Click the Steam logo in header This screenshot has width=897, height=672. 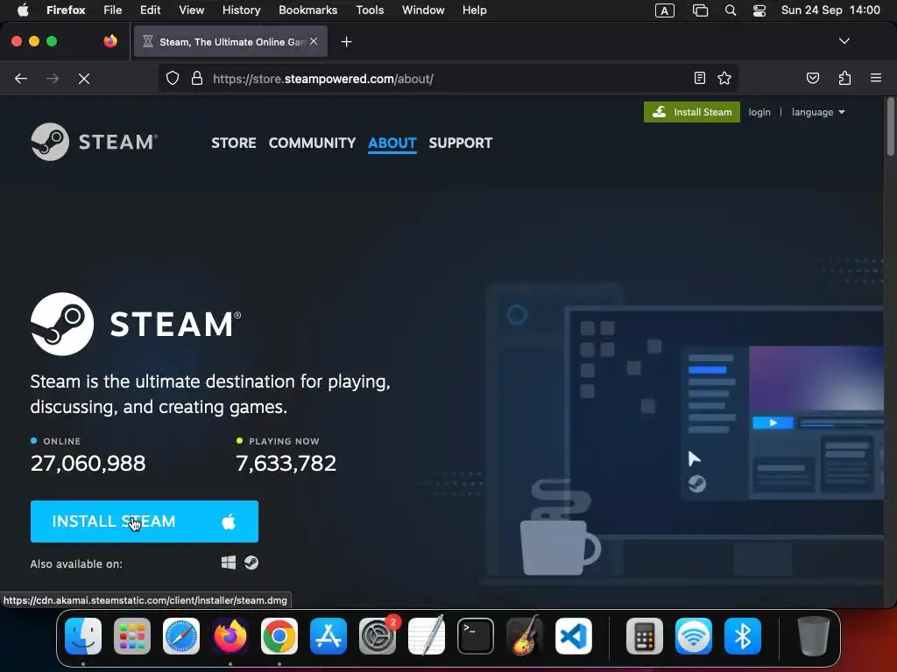pos(95,142)
